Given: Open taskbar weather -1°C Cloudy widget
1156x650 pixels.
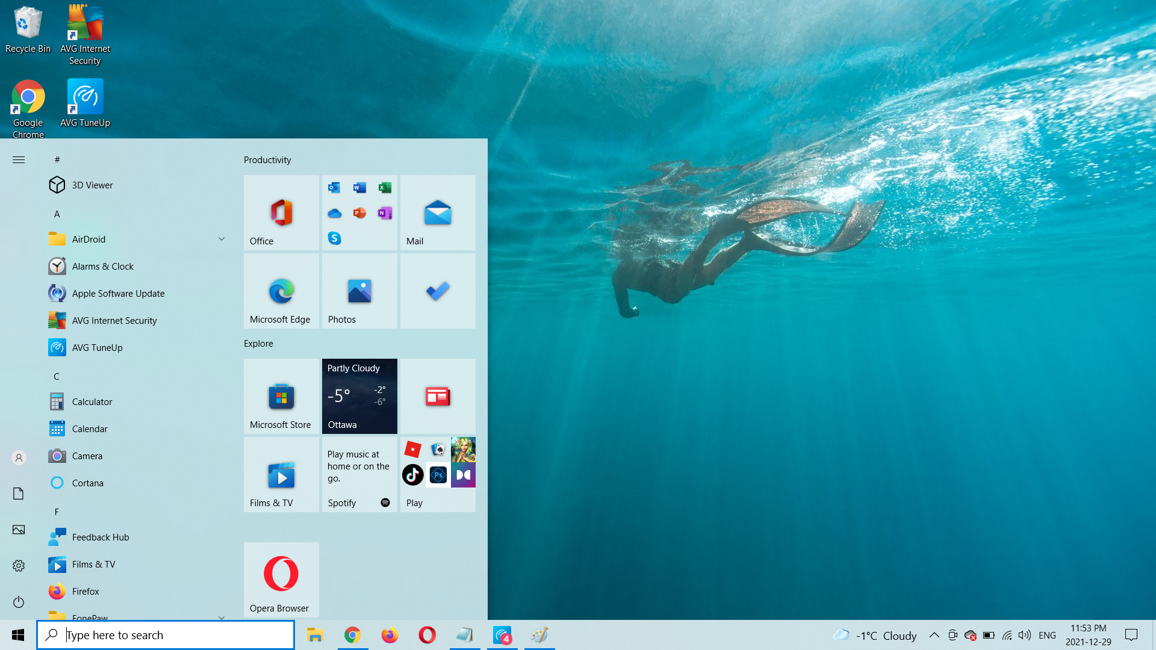Looking at the screenshot, I should [x=875, y=635].
